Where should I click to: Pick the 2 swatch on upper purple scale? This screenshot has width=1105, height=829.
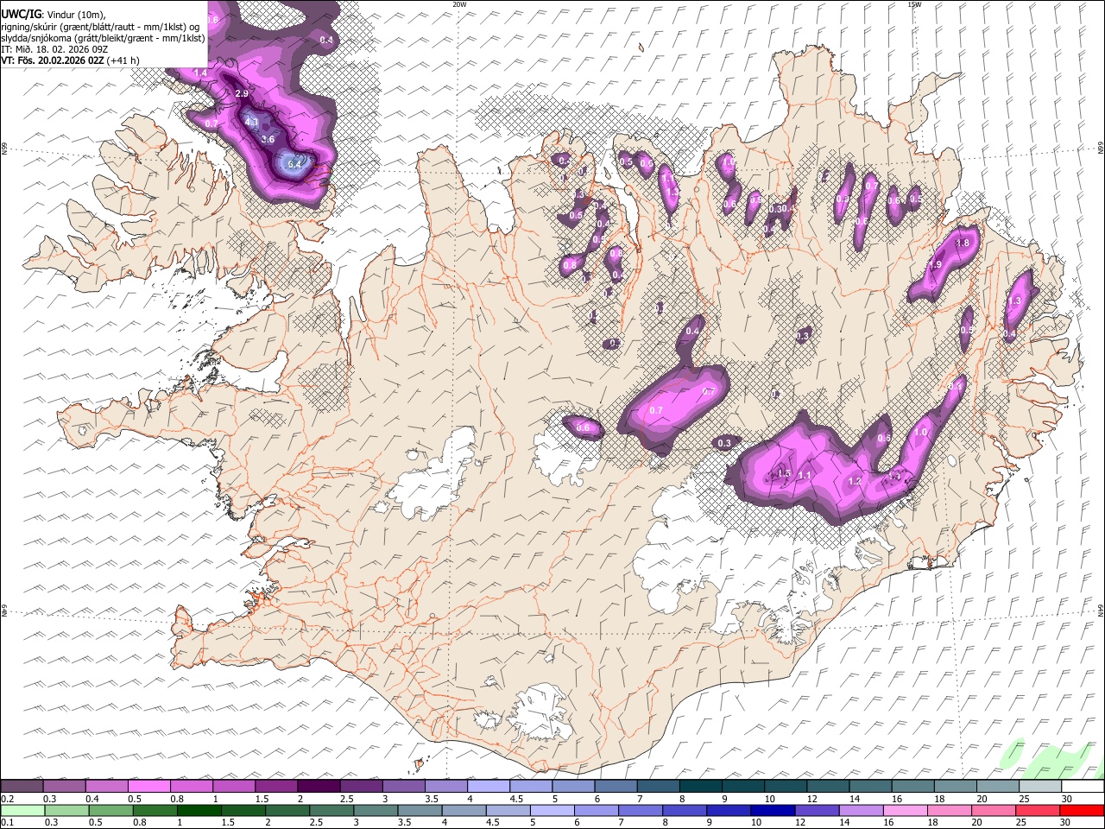click(319, 786)
